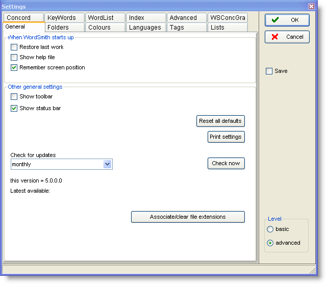
Task: Switch to the Languages tab
Action: coord(146,28)
